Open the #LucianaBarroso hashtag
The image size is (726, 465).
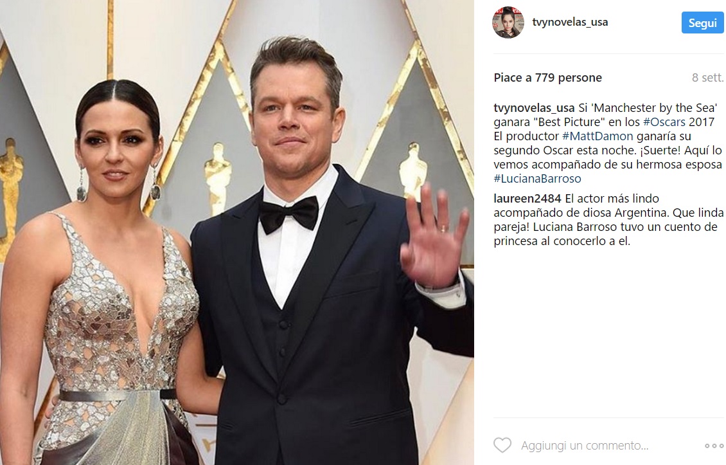tap(537, 179)
